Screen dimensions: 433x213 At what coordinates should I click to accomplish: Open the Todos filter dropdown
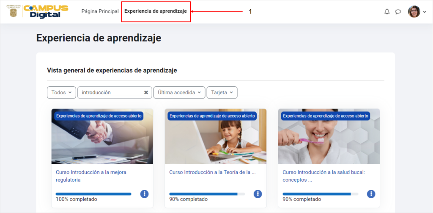62,93
